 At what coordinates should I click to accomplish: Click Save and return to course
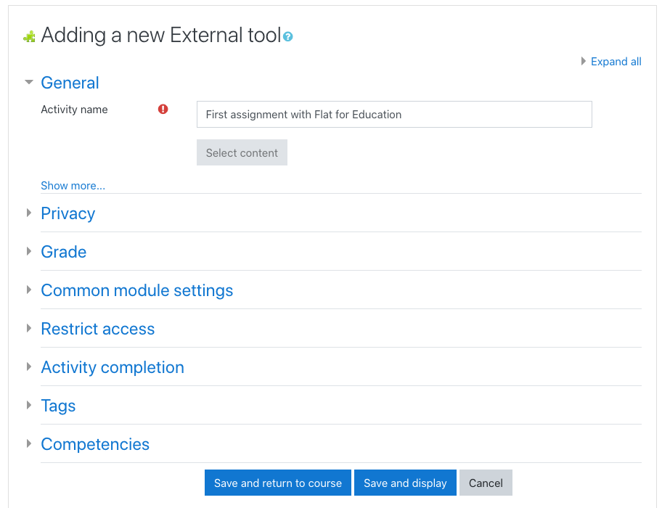[278, 483]
